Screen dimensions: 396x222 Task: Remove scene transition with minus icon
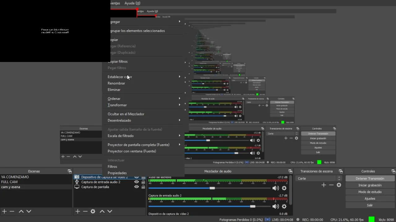coord(331,185)
